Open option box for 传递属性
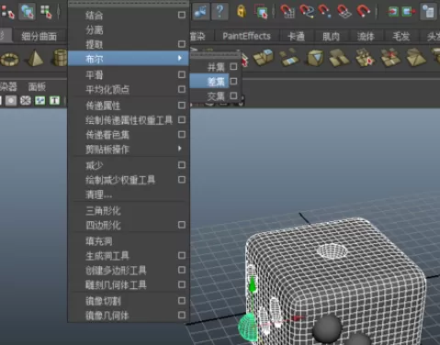 182,106
